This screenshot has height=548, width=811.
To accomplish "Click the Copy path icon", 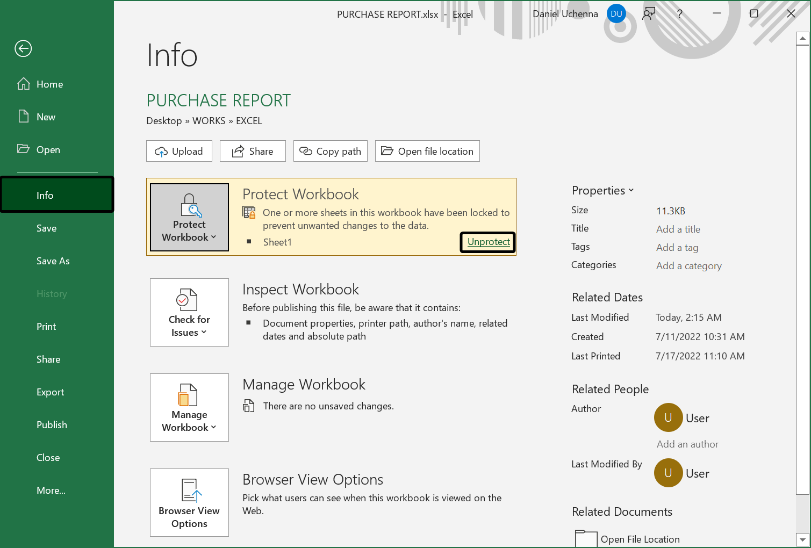I will click(x=306, y=151).
